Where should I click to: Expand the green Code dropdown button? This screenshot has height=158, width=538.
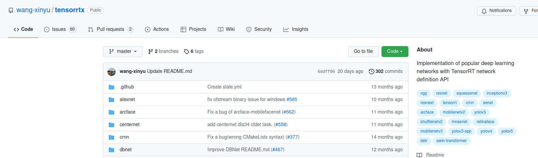(395, 52)
